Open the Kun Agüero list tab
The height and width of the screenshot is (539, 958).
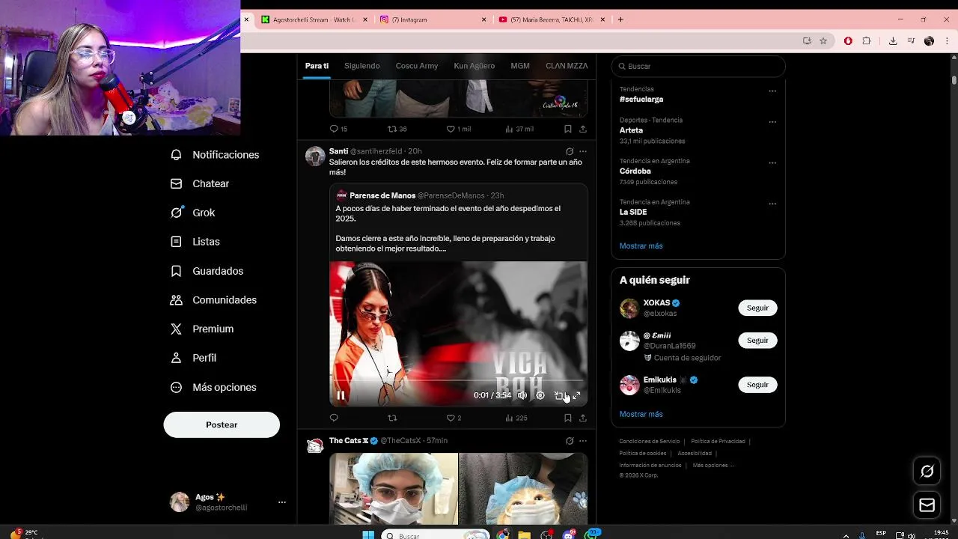474,66
